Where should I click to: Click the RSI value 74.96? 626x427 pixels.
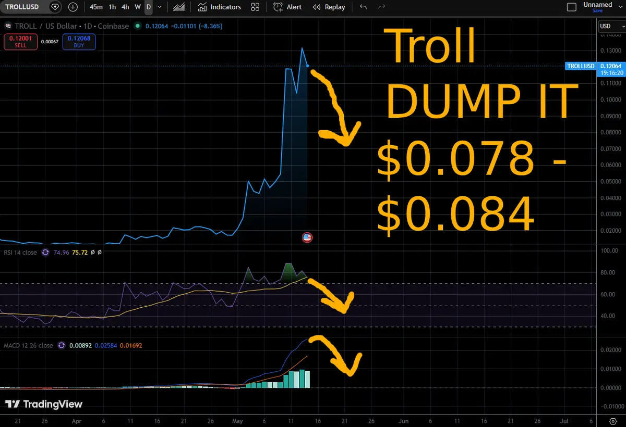coord(61,252)
